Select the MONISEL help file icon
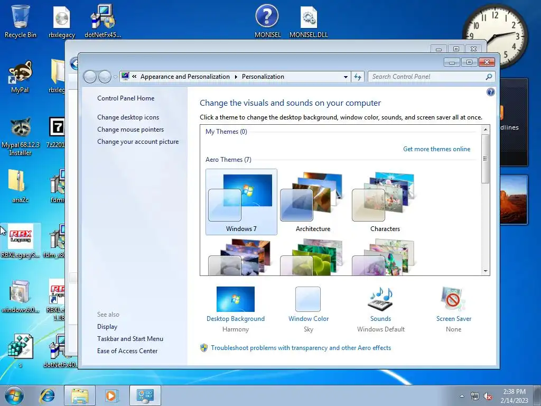Viewport: 541px width, 406px height. pos(267,21)
